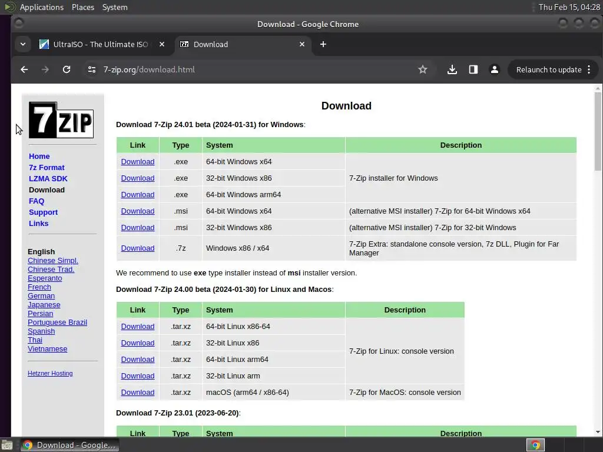This screenshot has height=452, width=603.
Task: Open FAQ sidebar link
Action: [37, 201]
